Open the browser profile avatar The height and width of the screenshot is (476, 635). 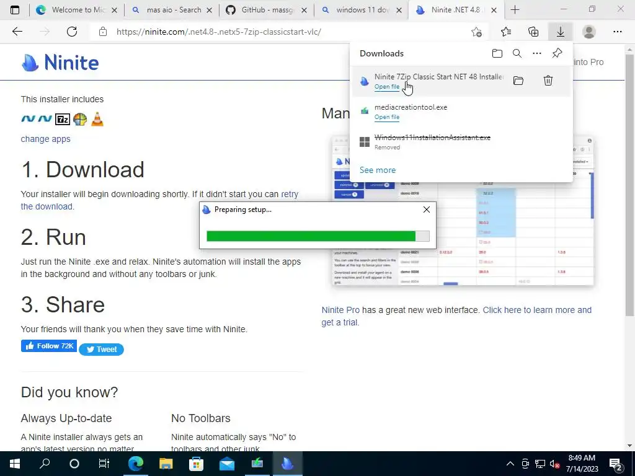coord(589,32)
